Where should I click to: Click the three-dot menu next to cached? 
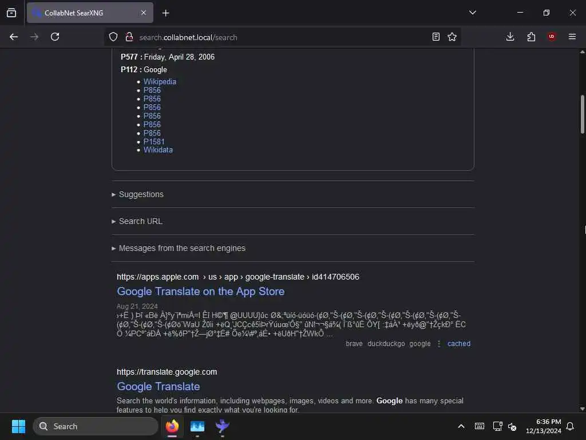pyautogui.click(x=439, y=344)
